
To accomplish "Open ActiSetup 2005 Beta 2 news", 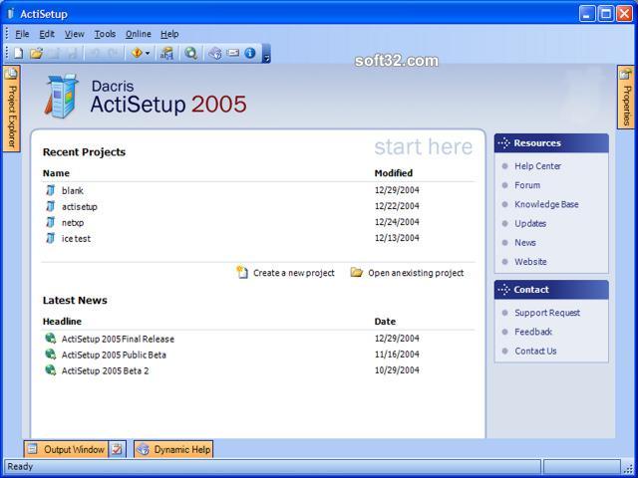I will click(x=105, y=371).
